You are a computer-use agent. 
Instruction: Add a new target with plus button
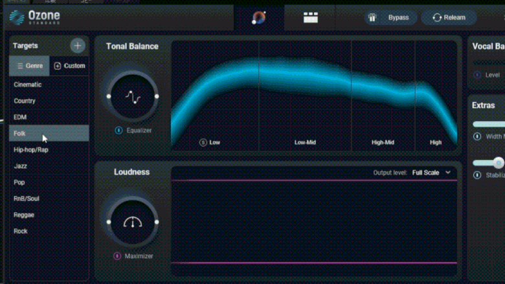pos(77,45)
